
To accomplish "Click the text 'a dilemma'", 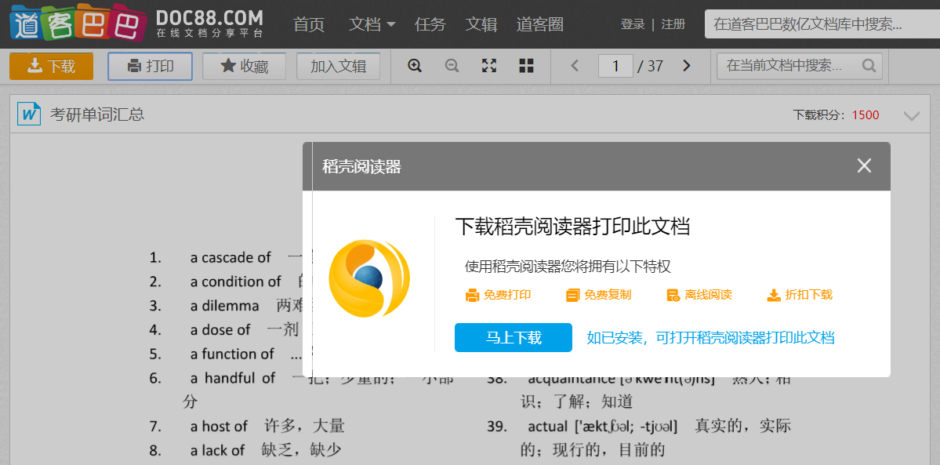I will [x=225, y=306].
